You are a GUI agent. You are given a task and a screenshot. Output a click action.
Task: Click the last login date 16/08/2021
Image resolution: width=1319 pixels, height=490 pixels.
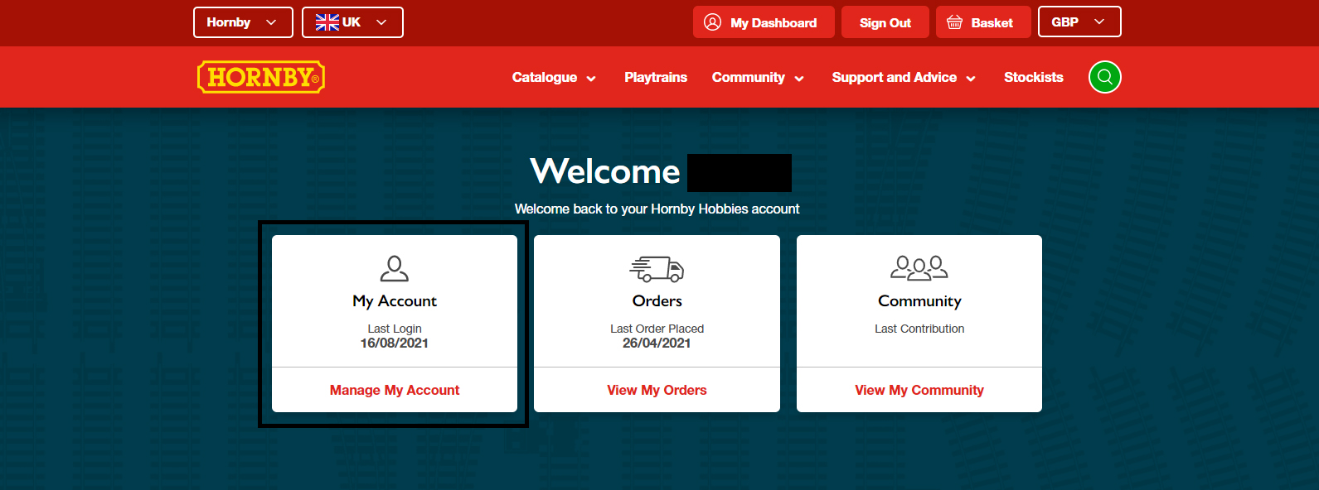(395, 343)
